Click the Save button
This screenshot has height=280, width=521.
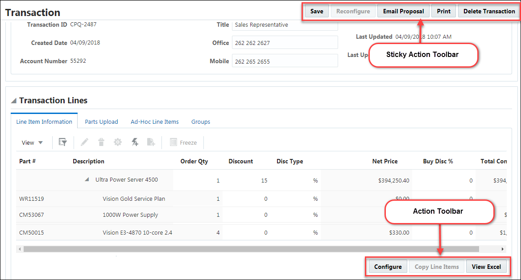[316, 11]
